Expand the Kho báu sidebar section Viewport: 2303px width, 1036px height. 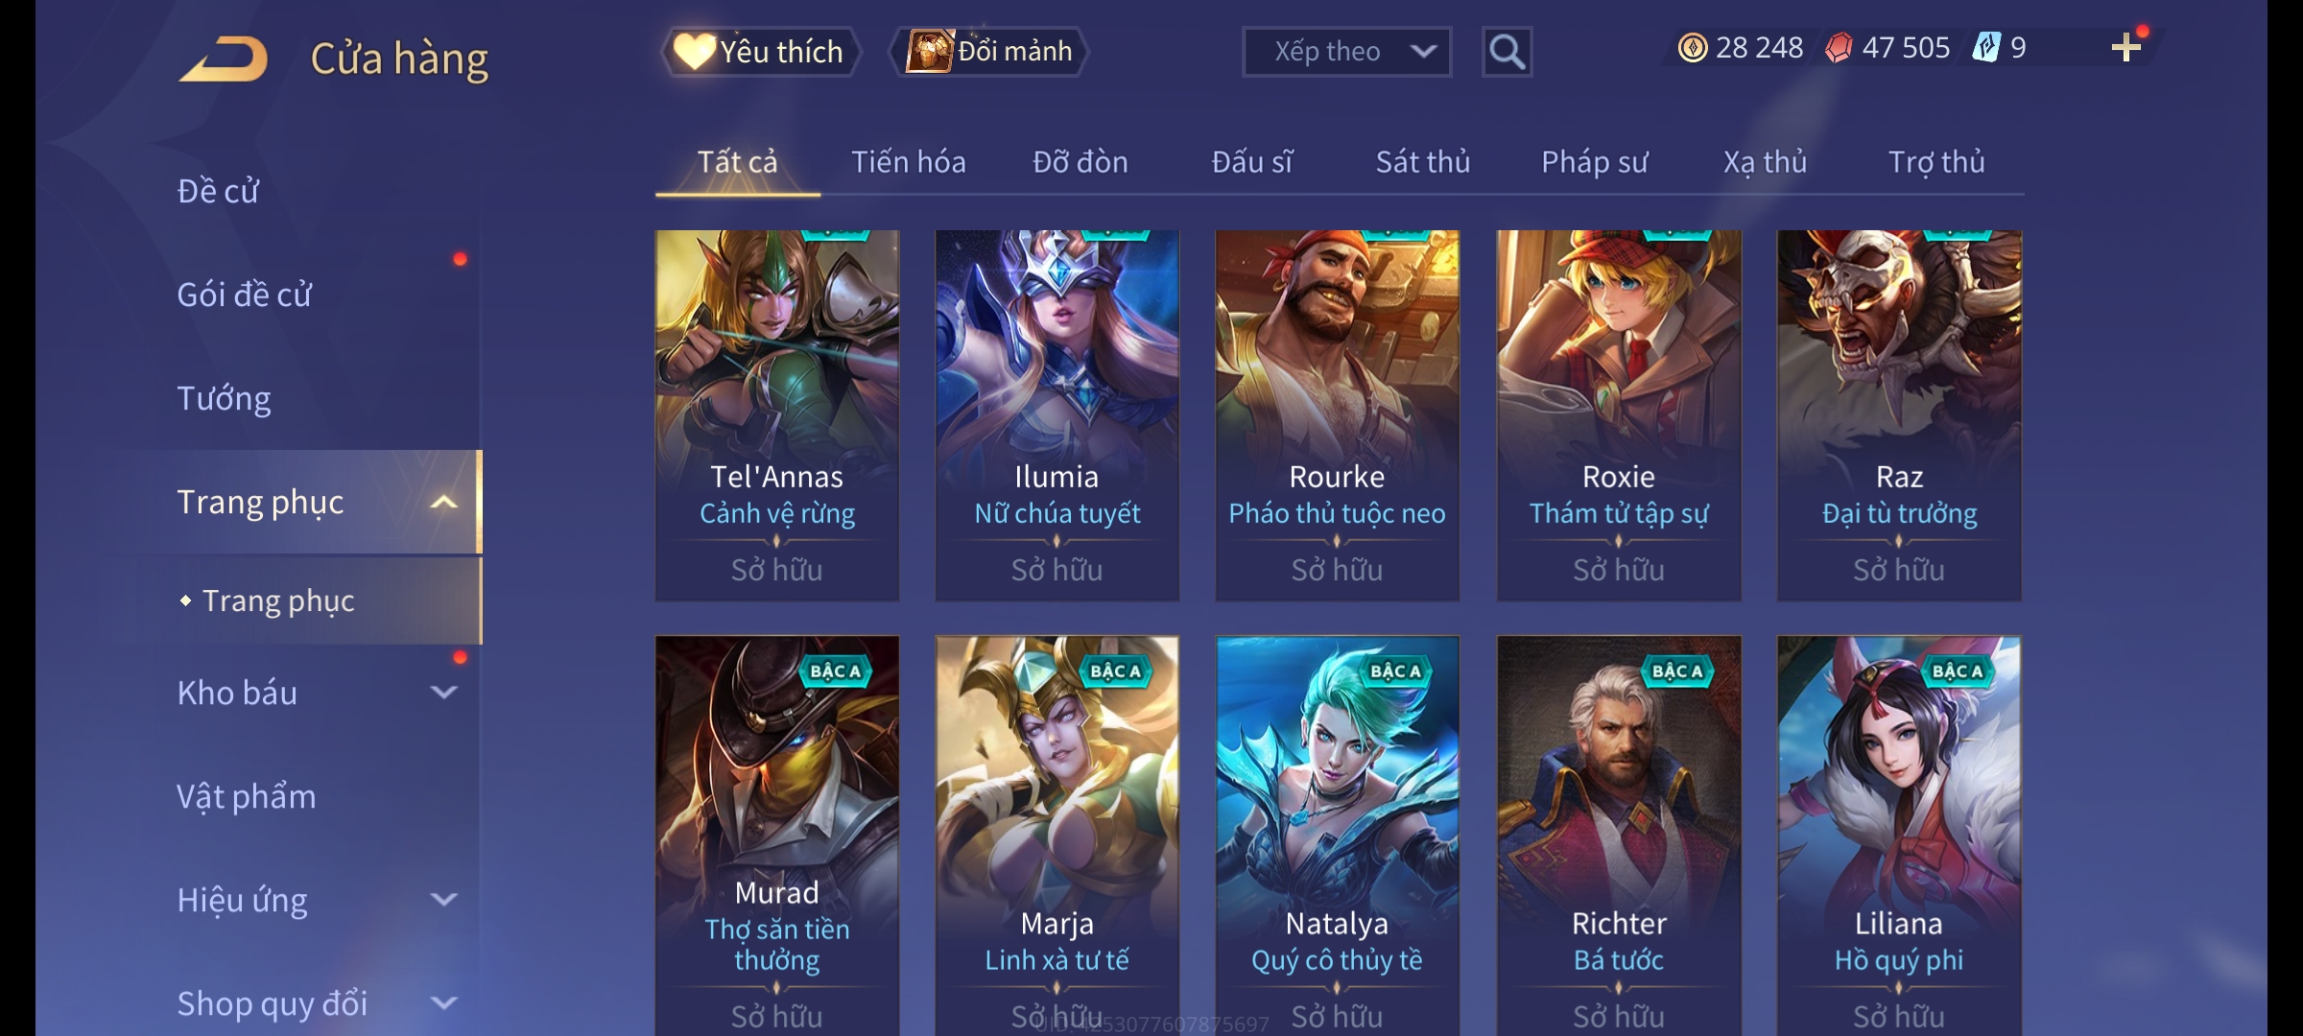click(443, 693)
